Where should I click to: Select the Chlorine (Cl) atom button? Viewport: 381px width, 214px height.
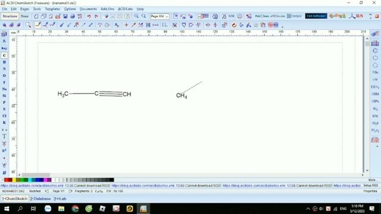(x=4, y=116)
